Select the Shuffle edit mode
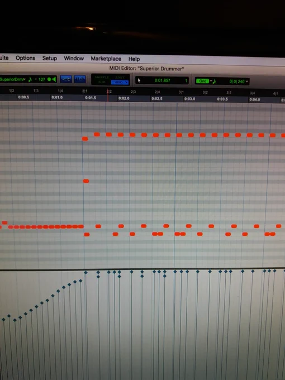 pyautogui.click(x=102, y=77)
